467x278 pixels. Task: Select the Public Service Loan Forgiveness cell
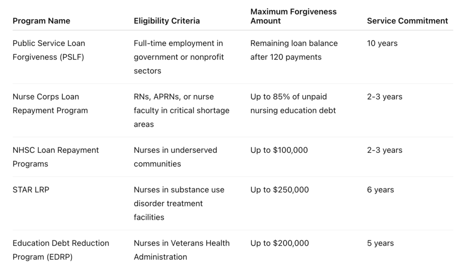(x=49, y=50)
